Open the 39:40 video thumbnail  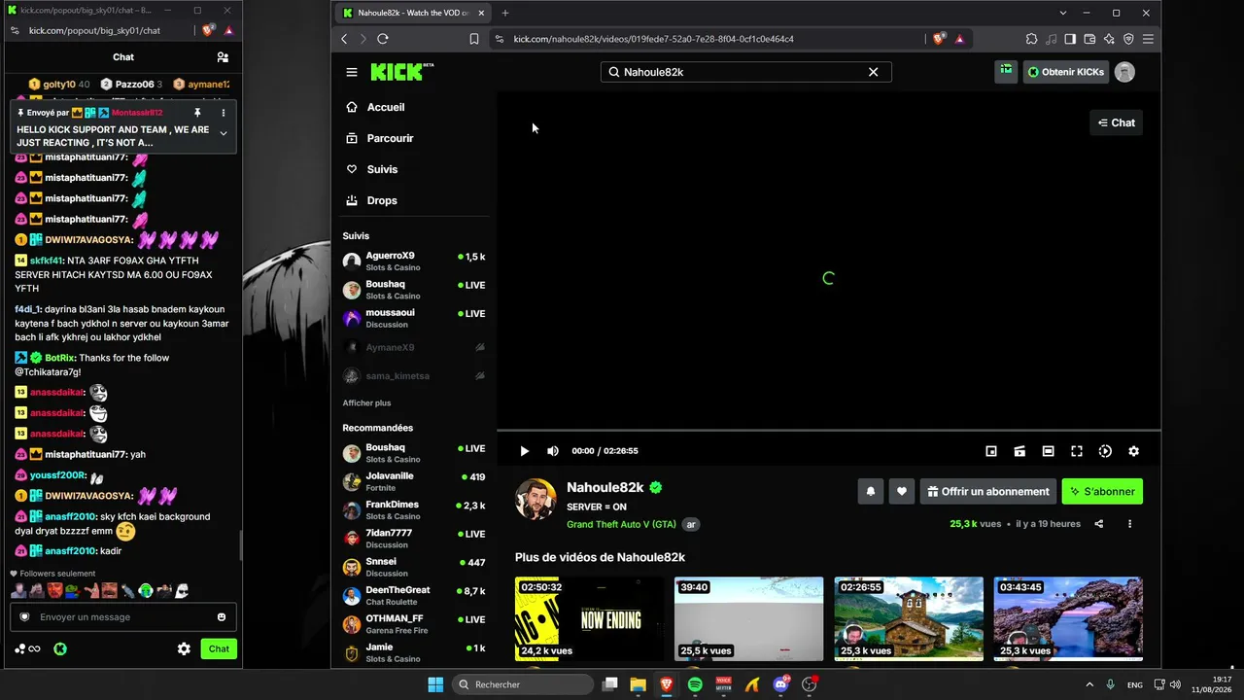click(748, 619)
